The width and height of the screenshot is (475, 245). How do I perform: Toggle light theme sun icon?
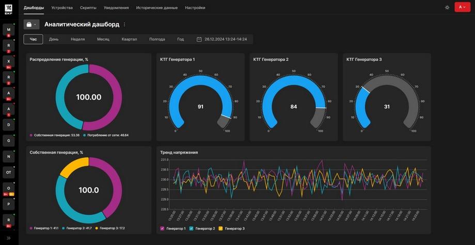tap(447, 8)
